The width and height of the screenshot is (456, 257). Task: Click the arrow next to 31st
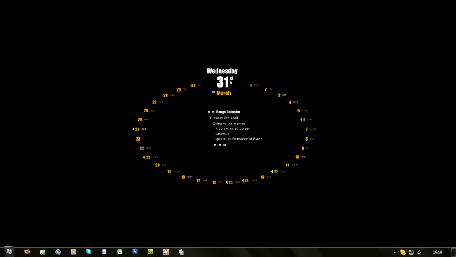231,83
